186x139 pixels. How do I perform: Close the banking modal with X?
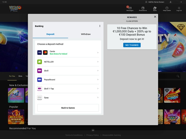(155, 17)
